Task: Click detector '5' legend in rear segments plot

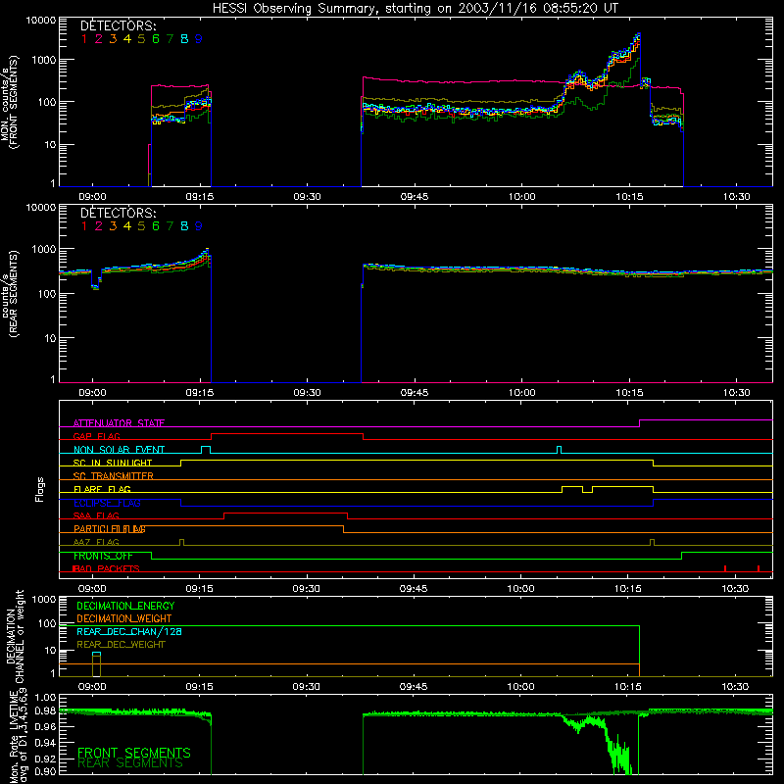Action: tap(141, 226)
